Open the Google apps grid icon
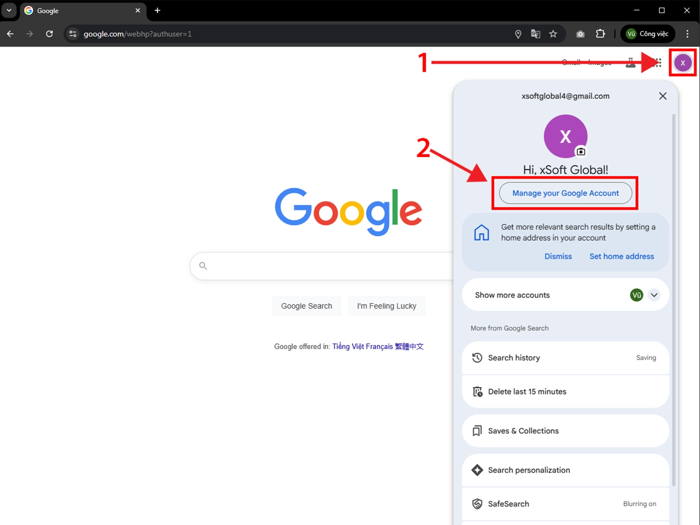This screenshot has width=700, height=525. [x=657, y=62]
